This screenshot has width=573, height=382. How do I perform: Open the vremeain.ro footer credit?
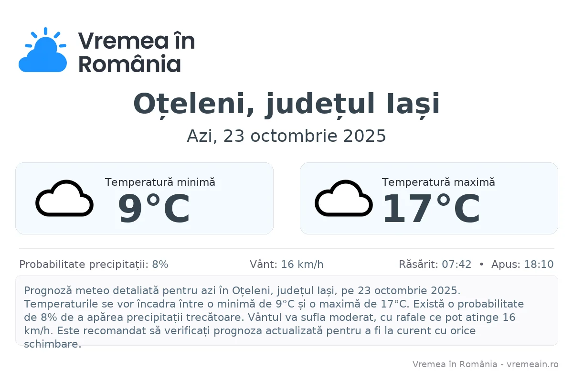485,364
